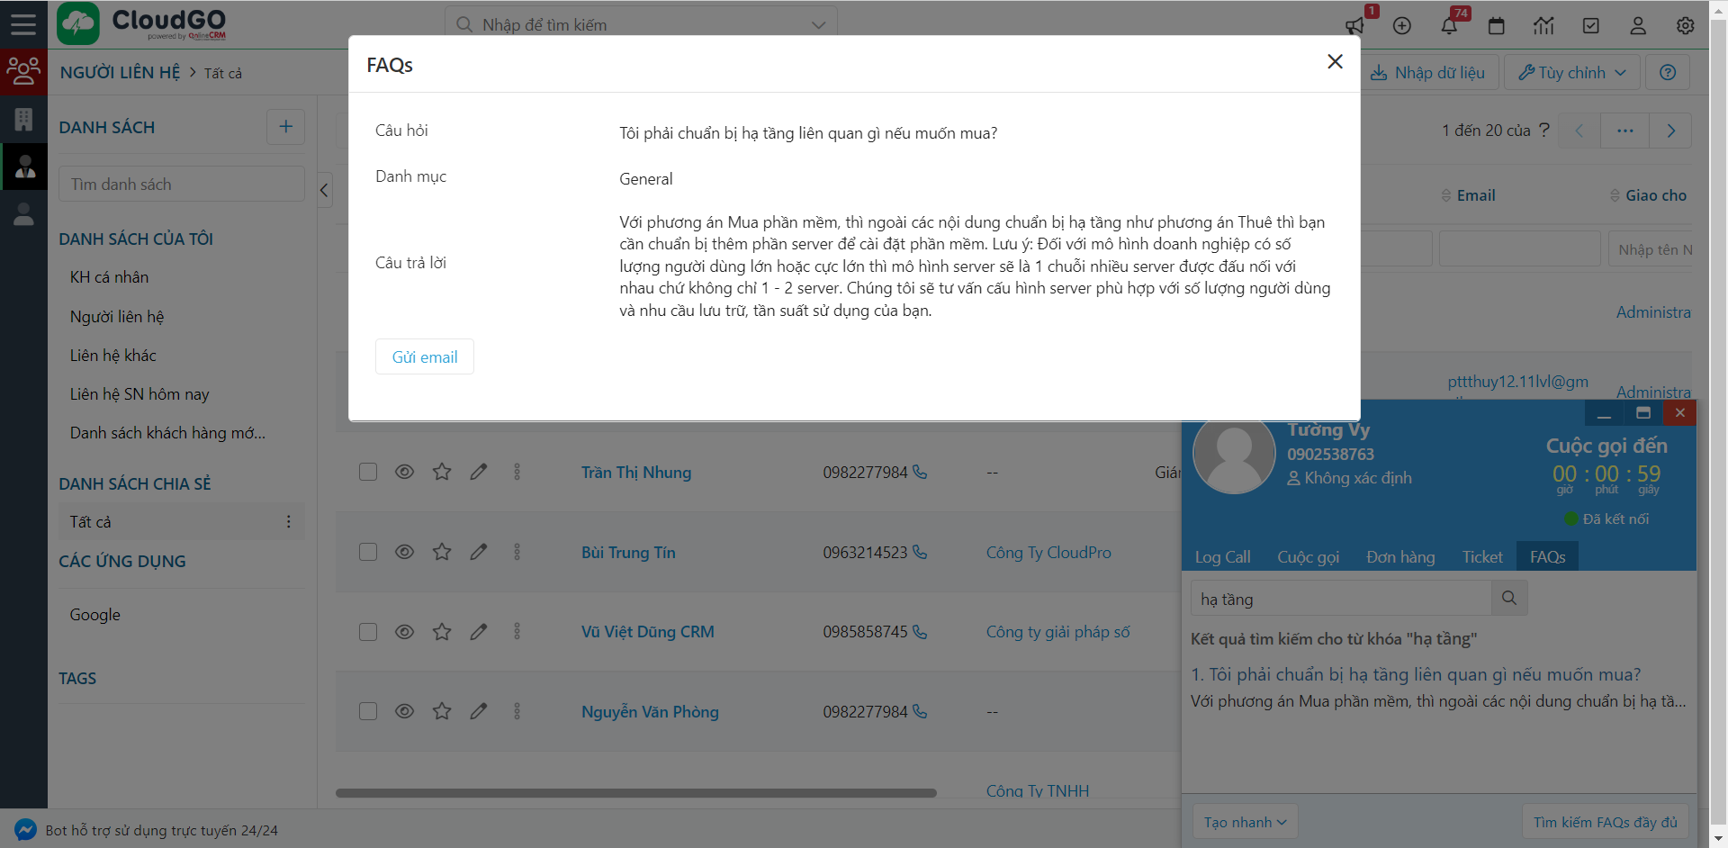This screenshot has width=1728, height=848.
Task: Open the Tạo nhanh dropdown
Action: point(1245,822)
